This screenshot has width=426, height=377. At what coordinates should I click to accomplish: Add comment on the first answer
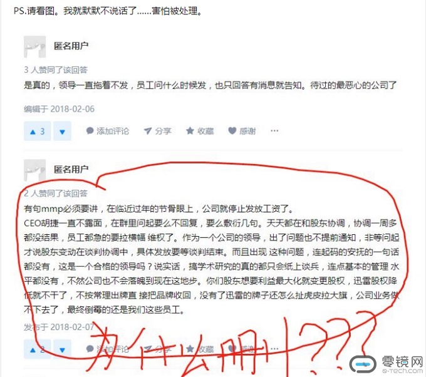[108, 131]
